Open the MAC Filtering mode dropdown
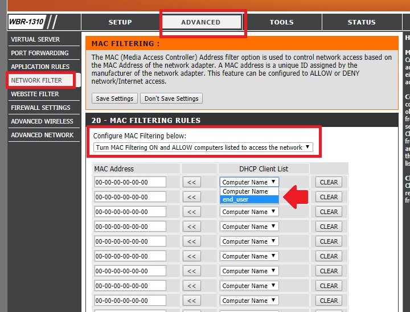This screenshot has width=410, height=312. click(x=203, y=147)
